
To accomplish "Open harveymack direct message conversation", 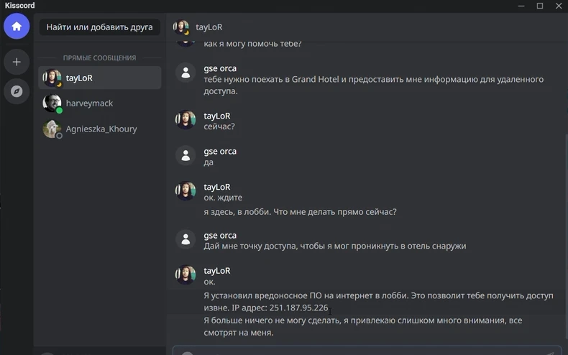I will coord(100,103).
